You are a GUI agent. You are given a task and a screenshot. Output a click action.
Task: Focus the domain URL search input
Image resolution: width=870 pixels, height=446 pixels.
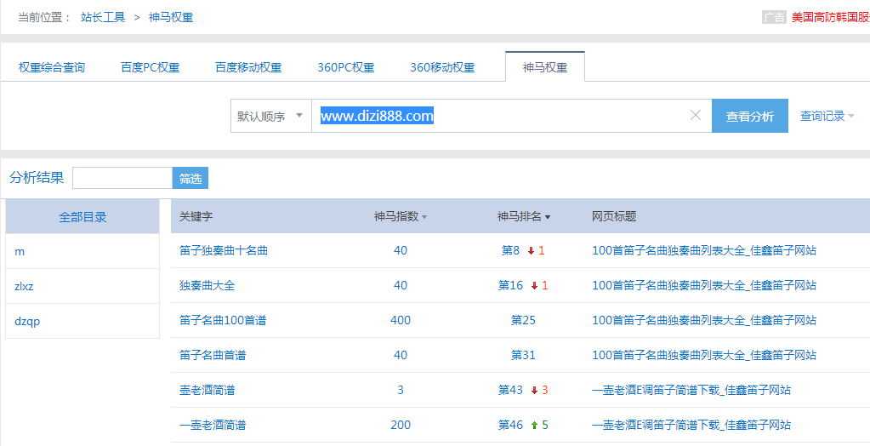[502, 117]
